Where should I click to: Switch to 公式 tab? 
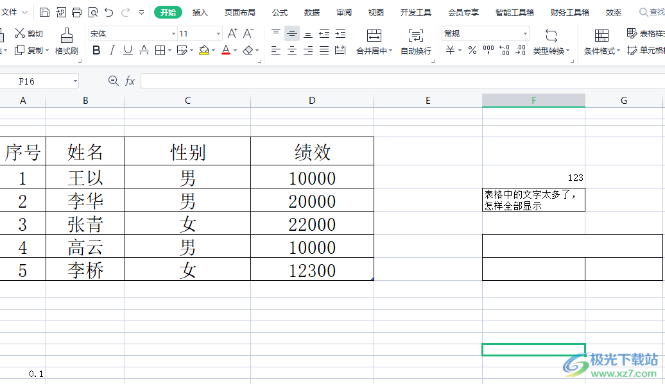click(280, 12)
